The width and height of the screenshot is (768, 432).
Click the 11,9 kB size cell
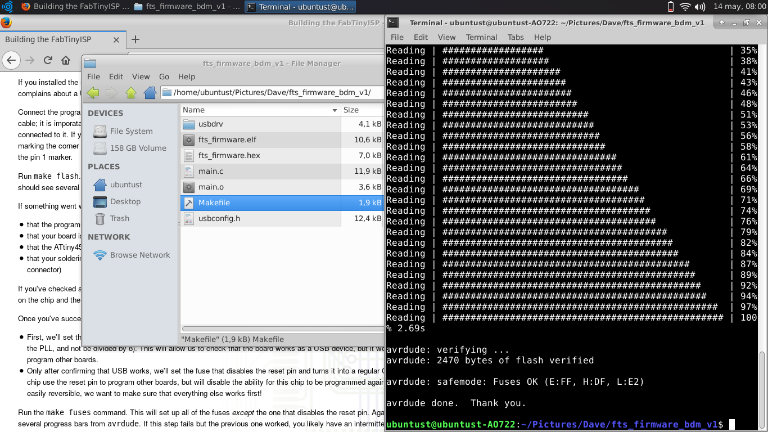coord(368,171)
